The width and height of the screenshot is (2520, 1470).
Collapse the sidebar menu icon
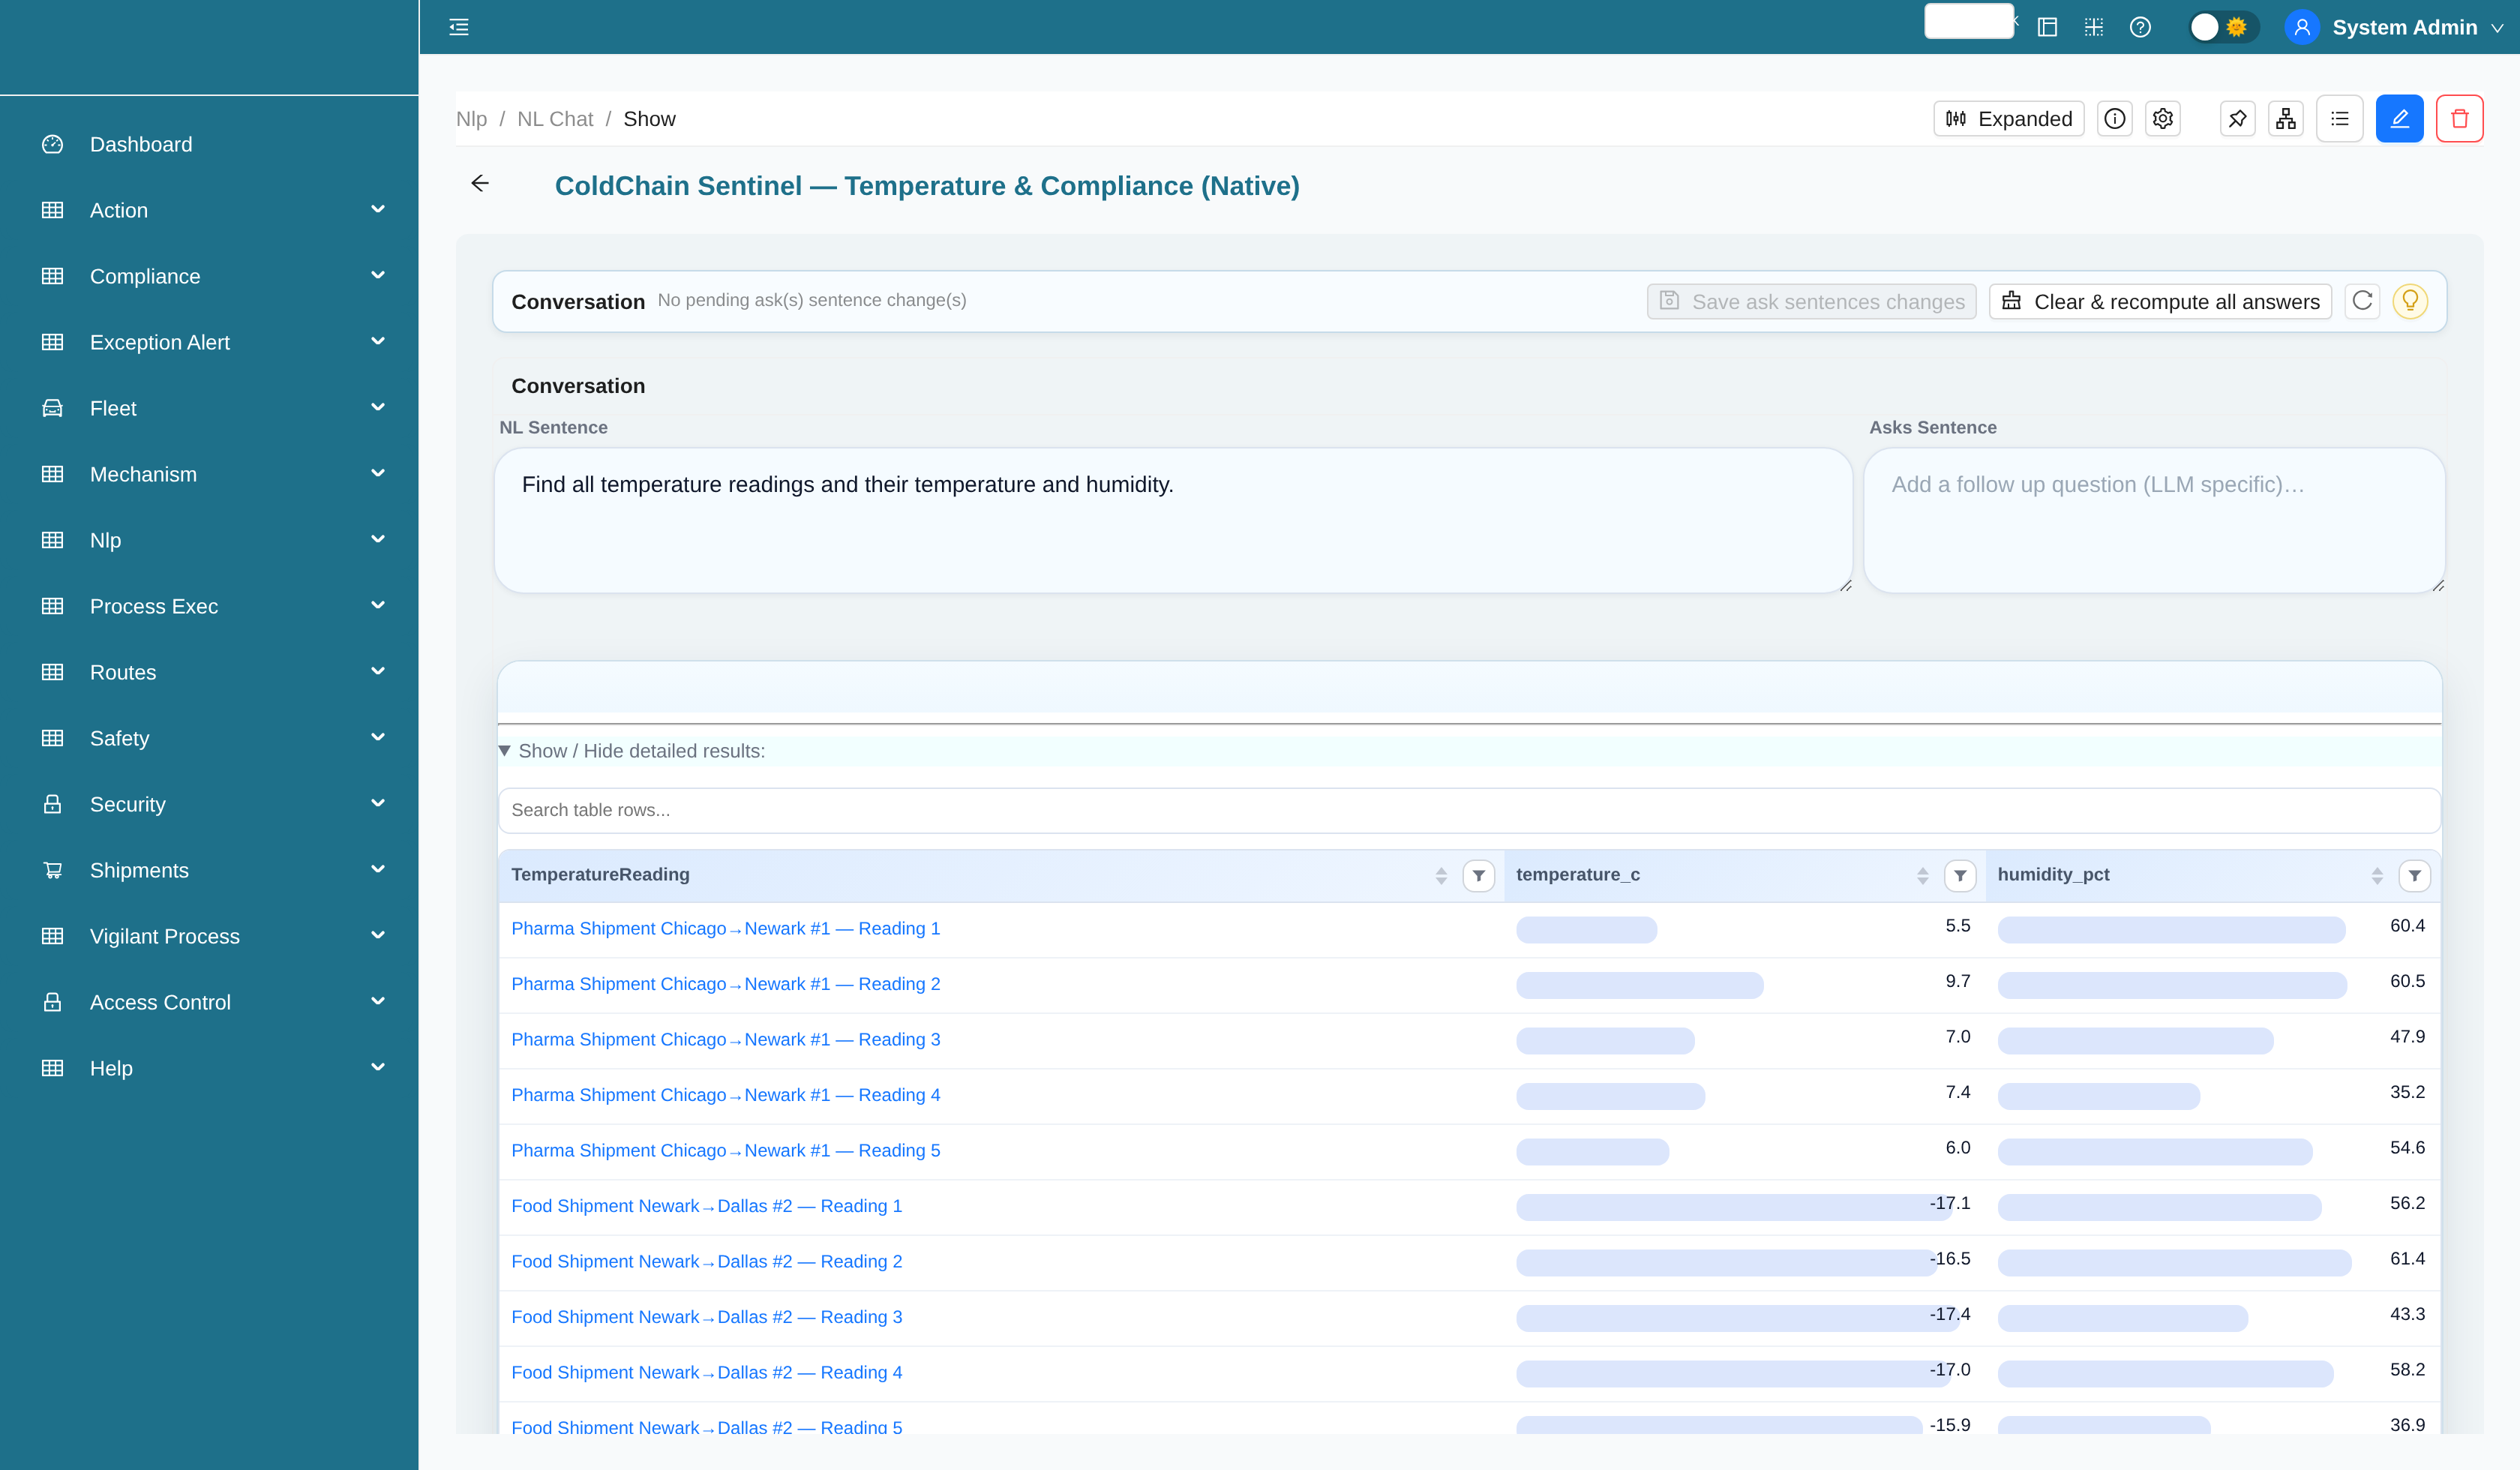coord(459,27)
